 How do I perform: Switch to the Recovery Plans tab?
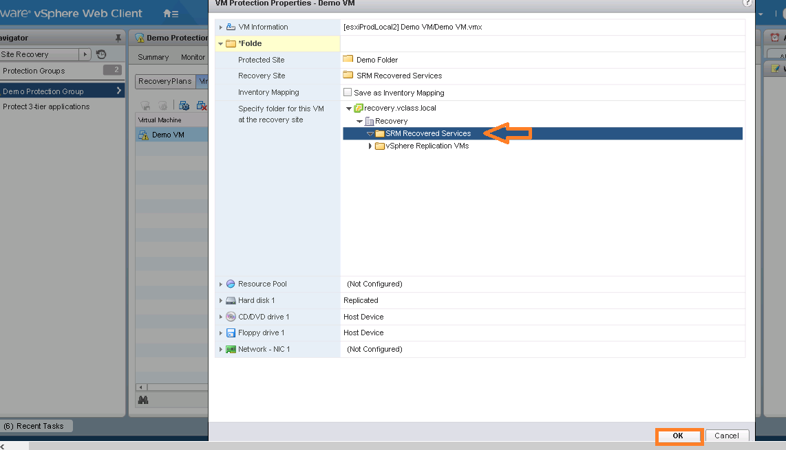[x=165, y=81]
